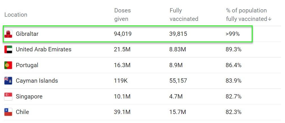Click the Cayman Islands flag icon
The width and height of the screenshot is (285, 123).
(x=8, y=81)
